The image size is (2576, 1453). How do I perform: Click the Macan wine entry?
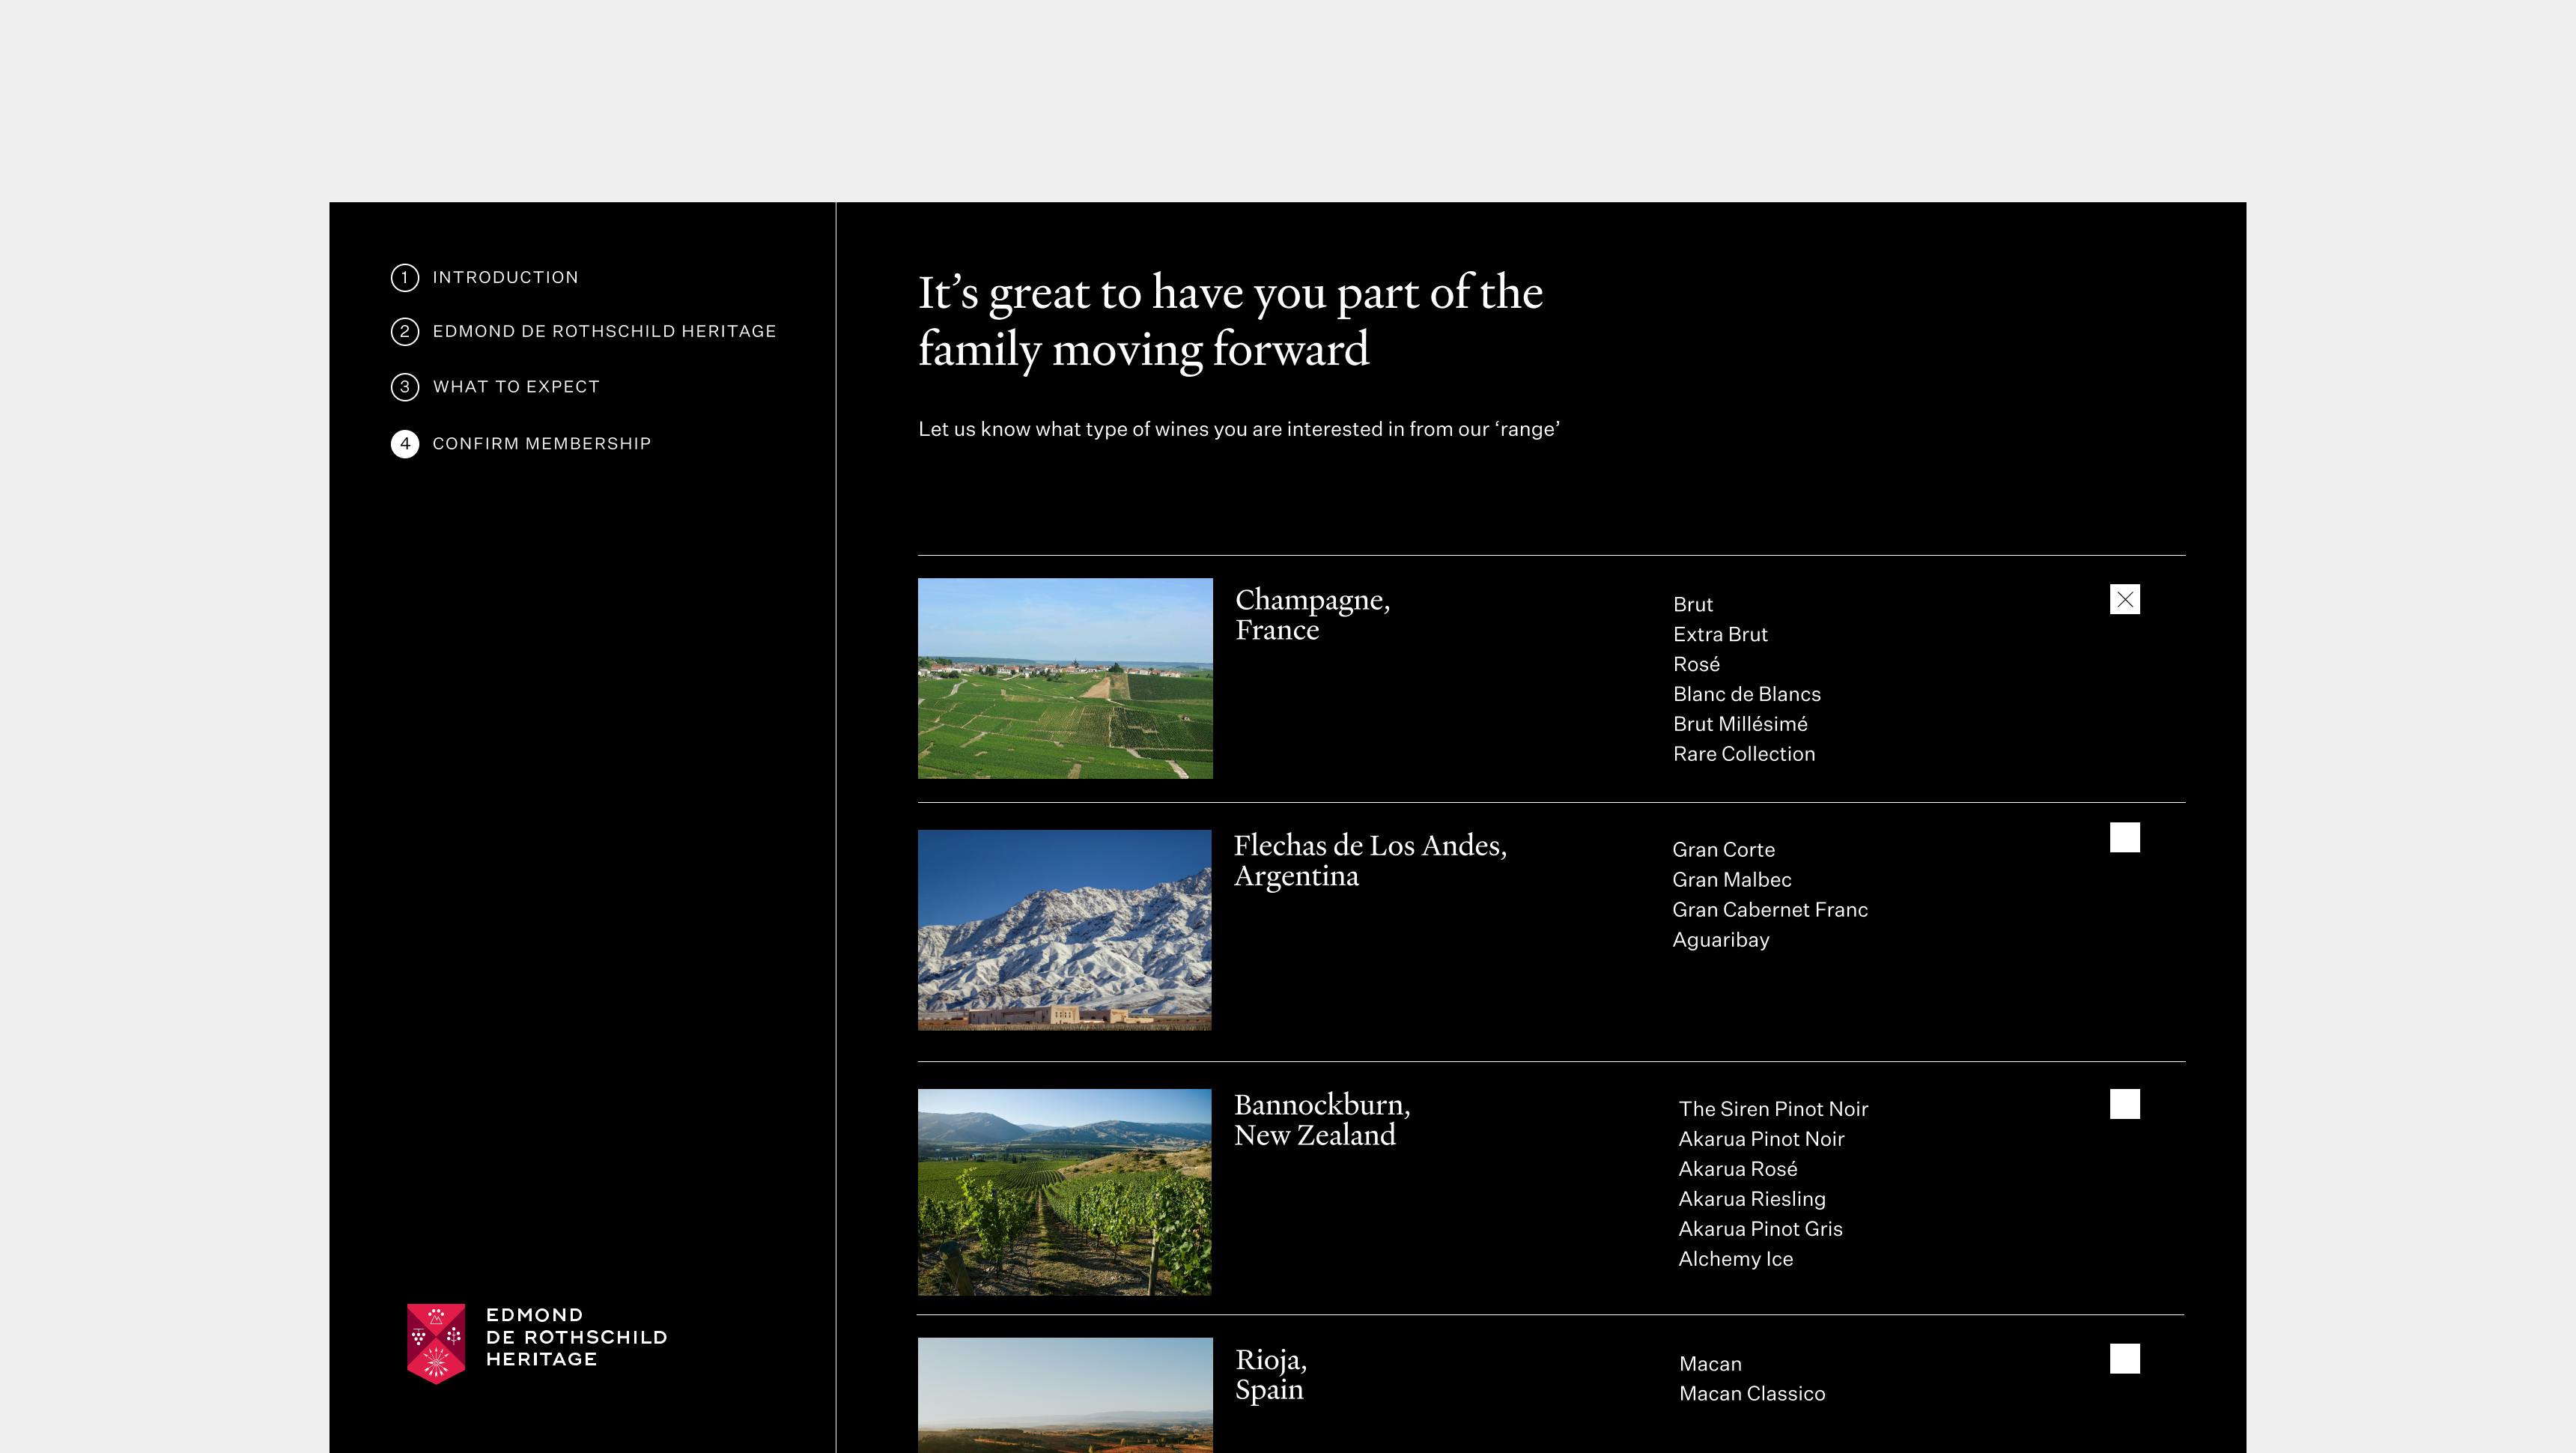pyautogui.click(x=1710, y=1363)
